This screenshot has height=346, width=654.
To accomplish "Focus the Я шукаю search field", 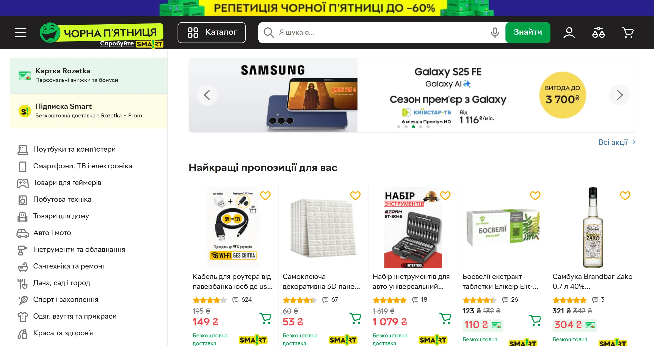I will tap(382, 33).
